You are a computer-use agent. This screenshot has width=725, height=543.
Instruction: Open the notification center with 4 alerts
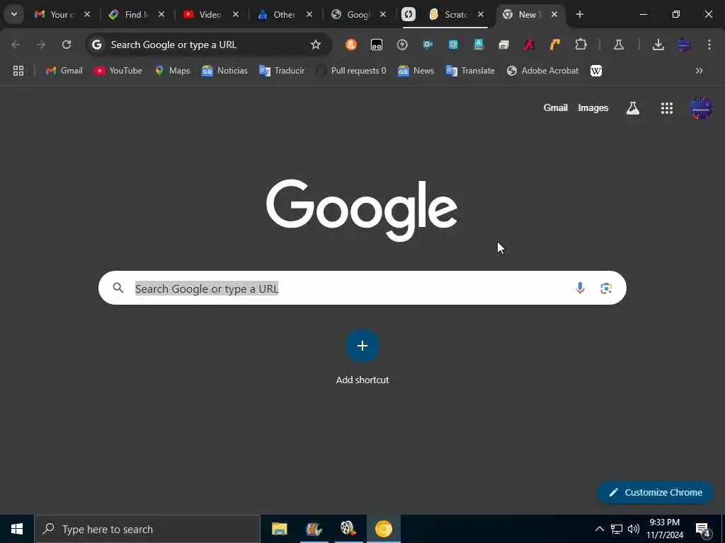703,530
